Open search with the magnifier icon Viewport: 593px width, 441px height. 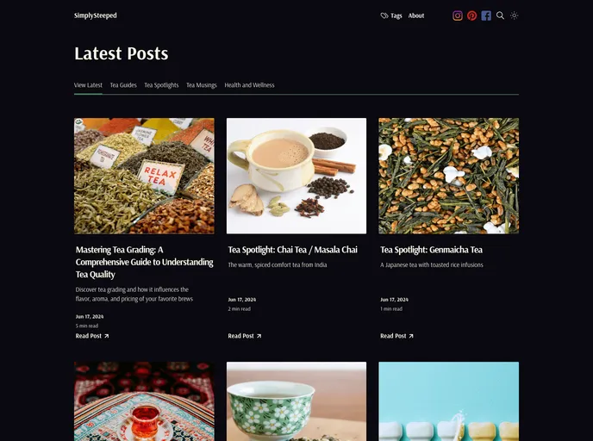[500, 16]
